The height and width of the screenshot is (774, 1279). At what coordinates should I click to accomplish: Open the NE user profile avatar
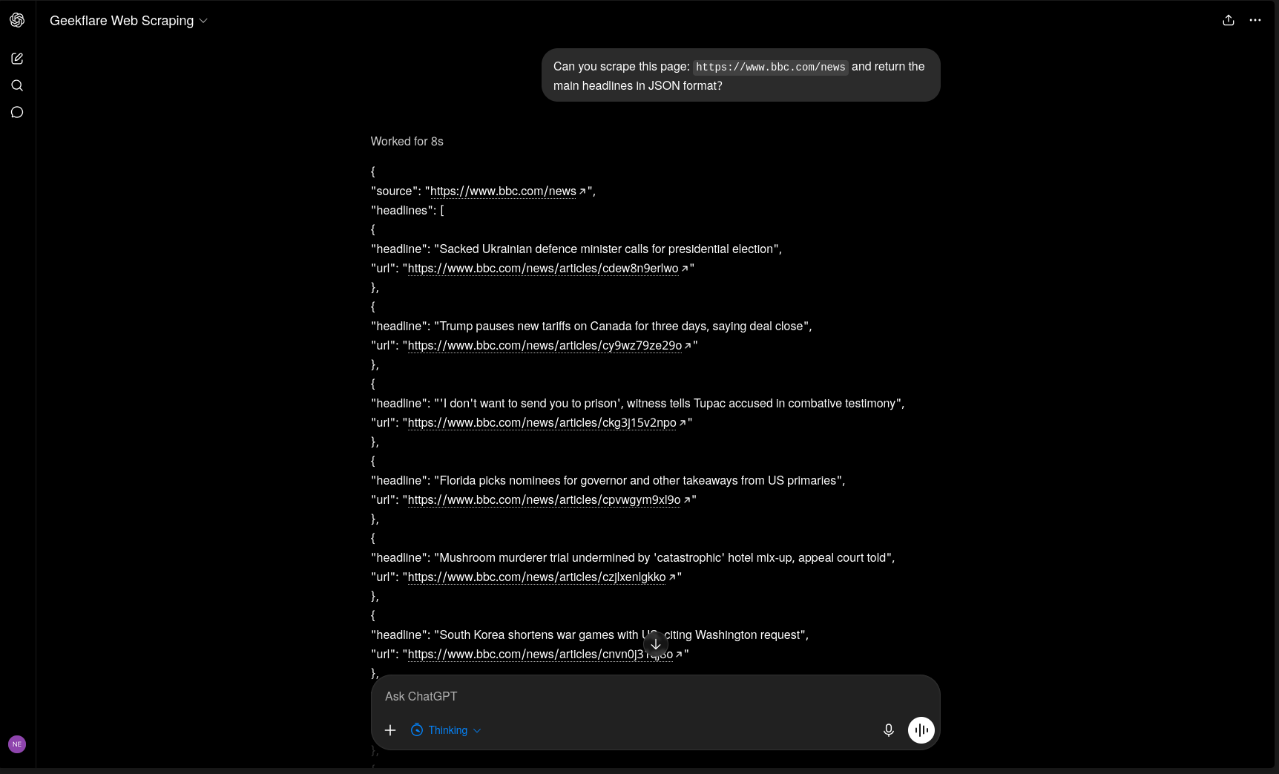(17, 744)
